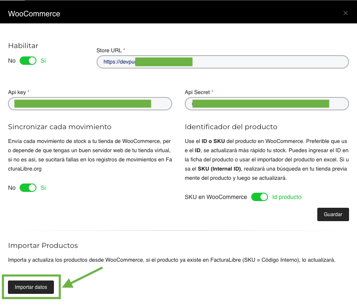Click the Id producto label
Screen dimensions: 357x306
(x=287, y=197)
